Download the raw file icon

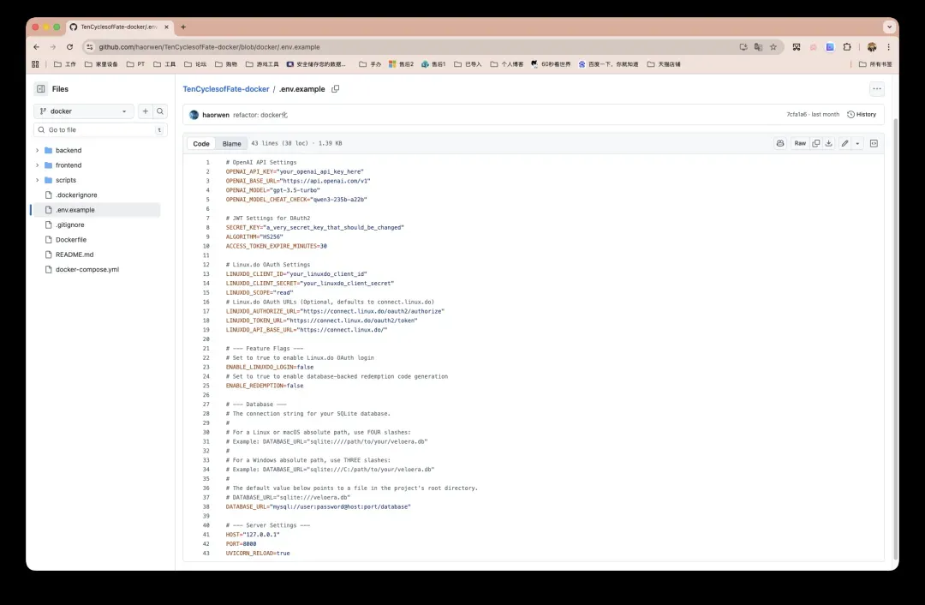click(x=828, y=143)
